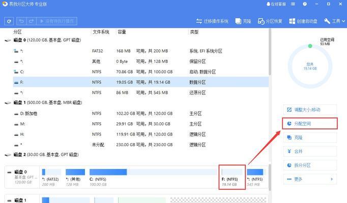Select 磁盘 1 header row in list
347x203 pixels.
pos(136,103)
